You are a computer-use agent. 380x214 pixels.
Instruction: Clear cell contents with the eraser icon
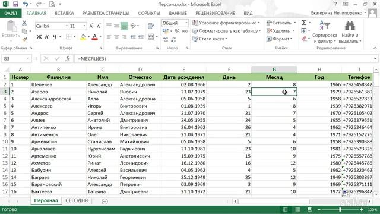[305, 39]
